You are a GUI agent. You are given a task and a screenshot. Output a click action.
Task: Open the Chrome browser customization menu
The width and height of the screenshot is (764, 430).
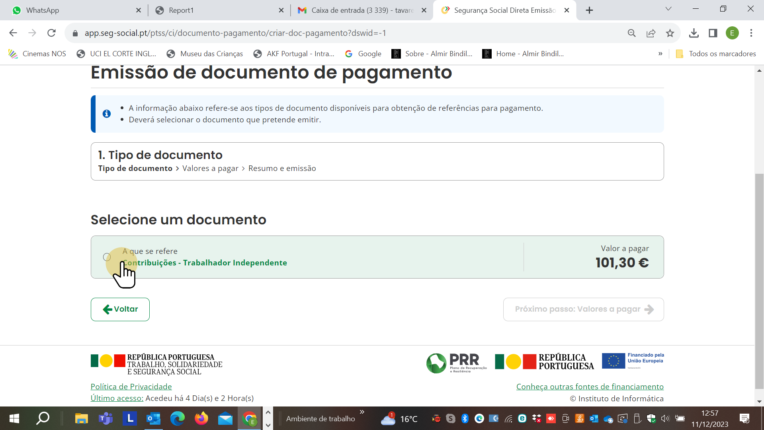(x=752, y=33)
